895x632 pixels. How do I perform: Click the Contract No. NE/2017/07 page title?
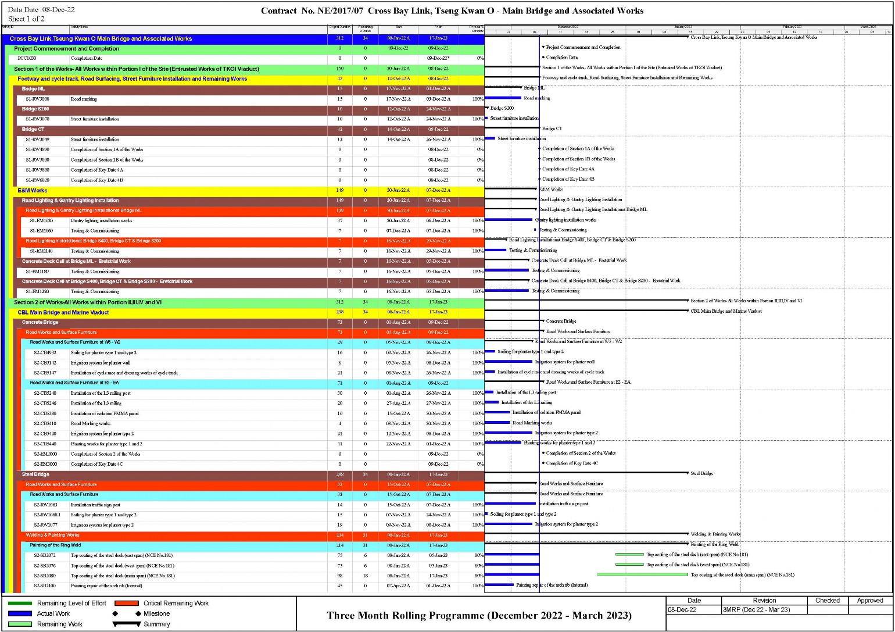[x=452, y=10]
